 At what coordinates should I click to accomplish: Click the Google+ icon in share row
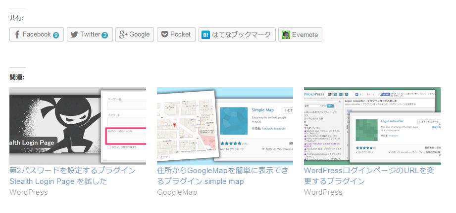pos(123,35)
